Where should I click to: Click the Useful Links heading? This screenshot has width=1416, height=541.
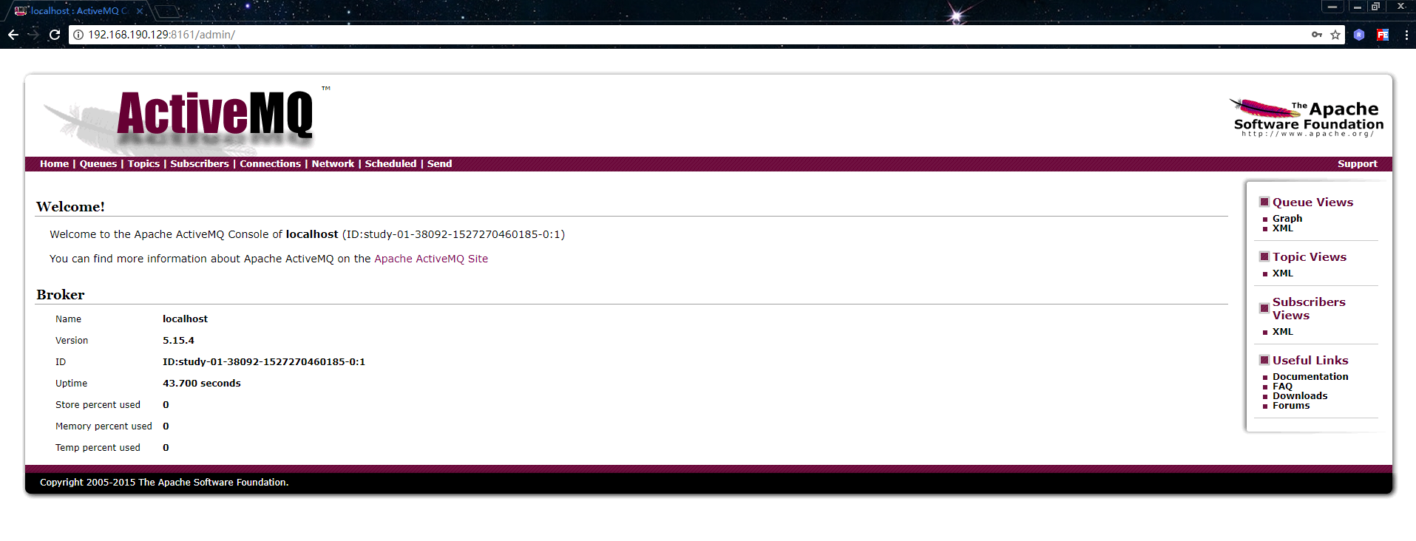click(1310, 361)
